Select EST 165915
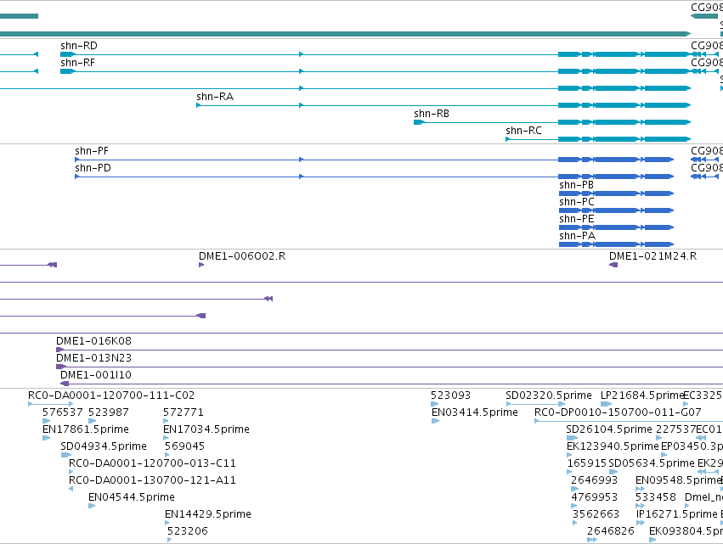This screenshot has height=544, width=723. click(x=586, y=463)
